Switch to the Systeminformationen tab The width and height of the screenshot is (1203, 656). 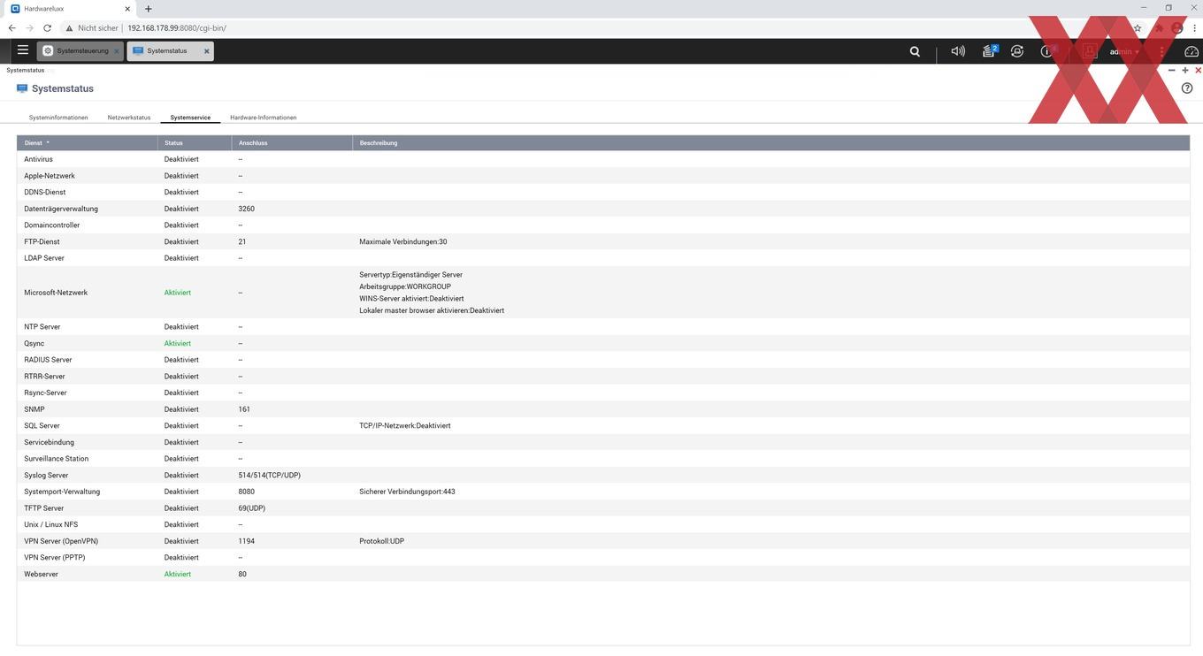click(x=58, y=118)
